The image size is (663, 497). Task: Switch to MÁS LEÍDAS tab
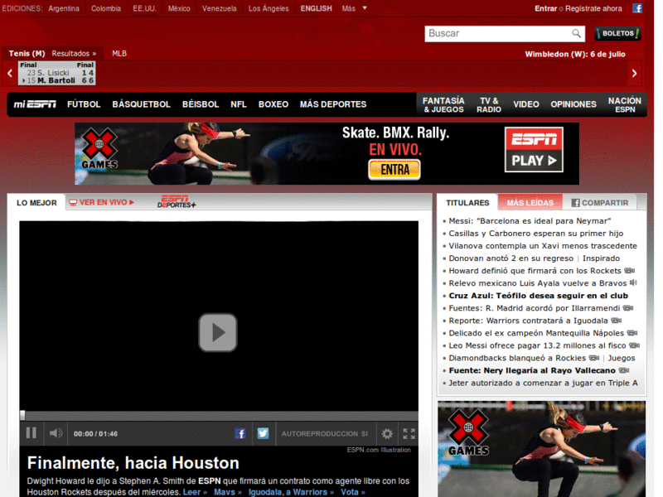[x=530, y=202]
